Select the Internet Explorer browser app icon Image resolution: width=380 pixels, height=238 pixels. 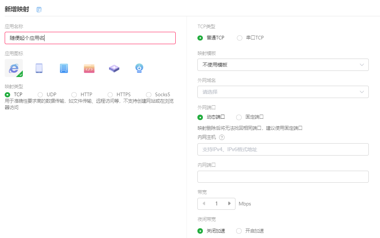click(14, 68)
